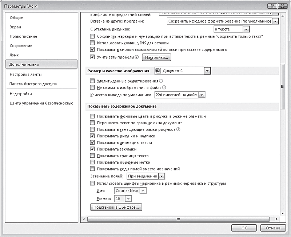The image size is (291, 237).
Task: Toggle Переносить текст по границе окна документа
Action: click(x=92, y=123)
